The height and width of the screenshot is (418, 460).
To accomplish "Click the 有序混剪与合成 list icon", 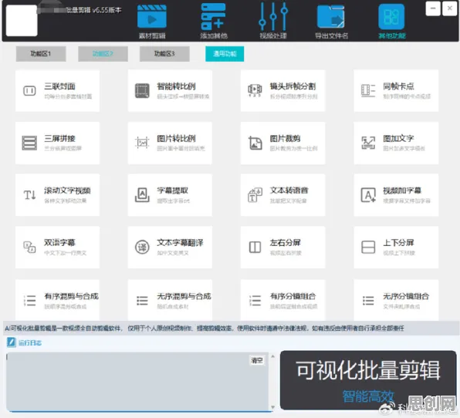I will 29,301.
